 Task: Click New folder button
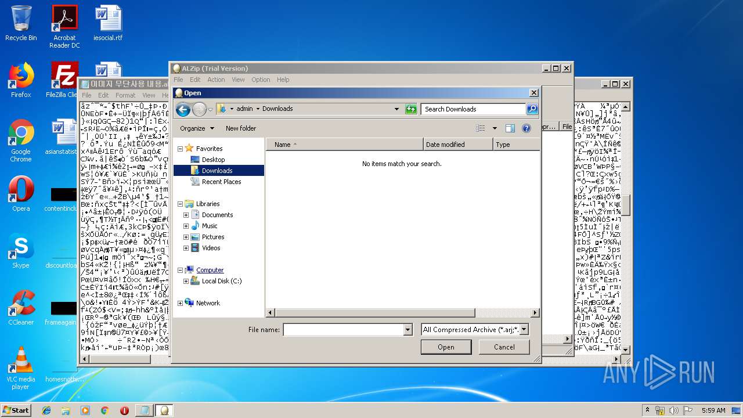click(x=241, y=128)
